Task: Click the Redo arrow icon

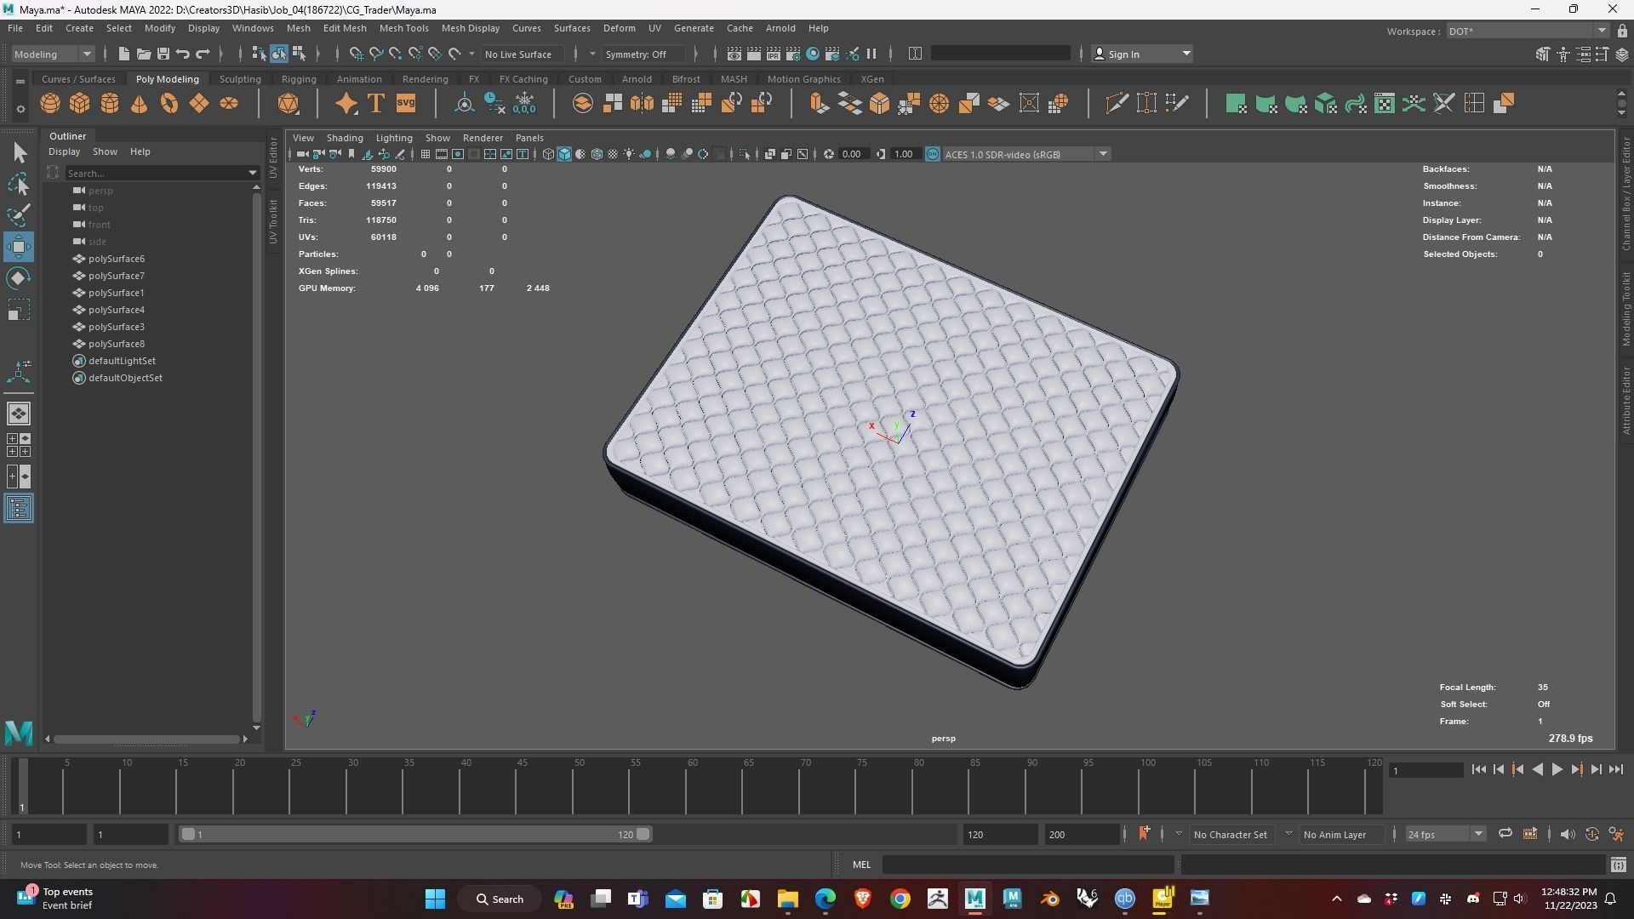Action: point(203,54)
